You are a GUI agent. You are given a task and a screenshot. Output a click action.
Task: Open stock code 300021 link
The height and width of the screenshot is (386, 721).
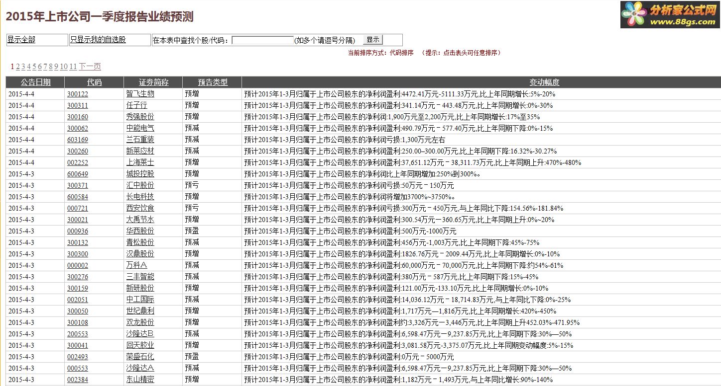click(78, 220)
